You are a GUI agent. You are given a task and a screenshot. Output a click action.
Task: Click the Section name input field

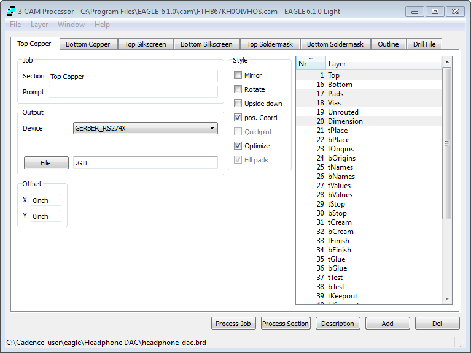(x=133, y=76)
